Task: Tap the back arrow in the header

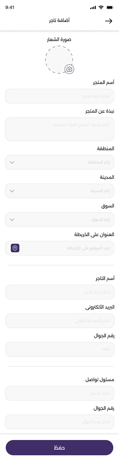Action: point(109,21)
